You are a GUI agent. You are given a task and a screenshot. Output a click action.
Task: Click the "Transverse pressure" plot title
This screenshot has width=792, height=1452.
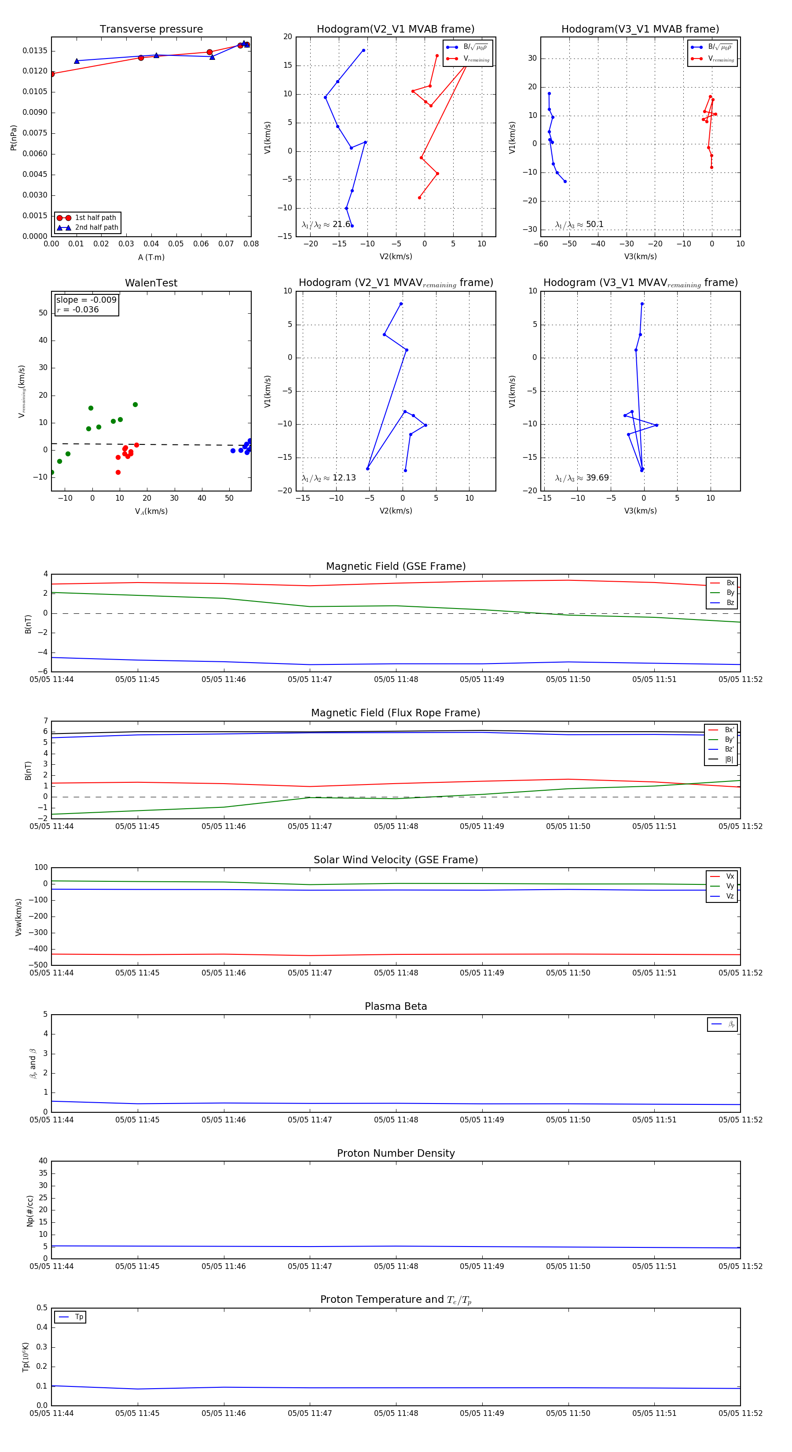[x=151, y=29]
